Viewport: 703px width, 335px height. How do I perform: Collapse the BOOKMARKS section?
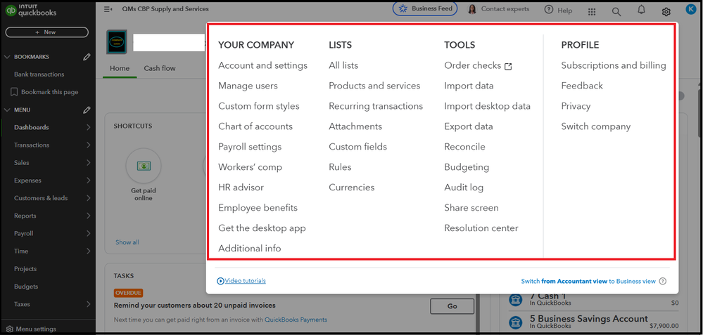7,57
